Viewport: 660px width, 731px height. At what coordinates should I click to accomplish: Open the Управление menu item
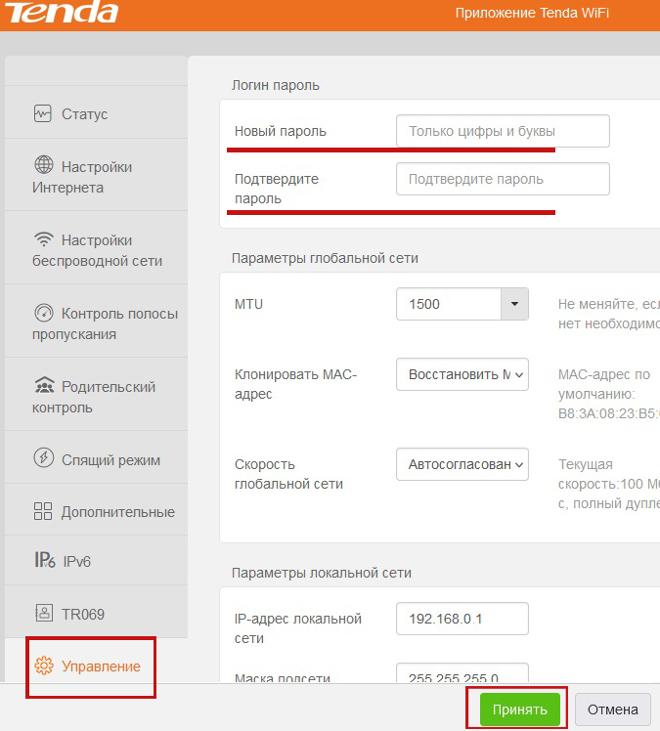(101, 666)
